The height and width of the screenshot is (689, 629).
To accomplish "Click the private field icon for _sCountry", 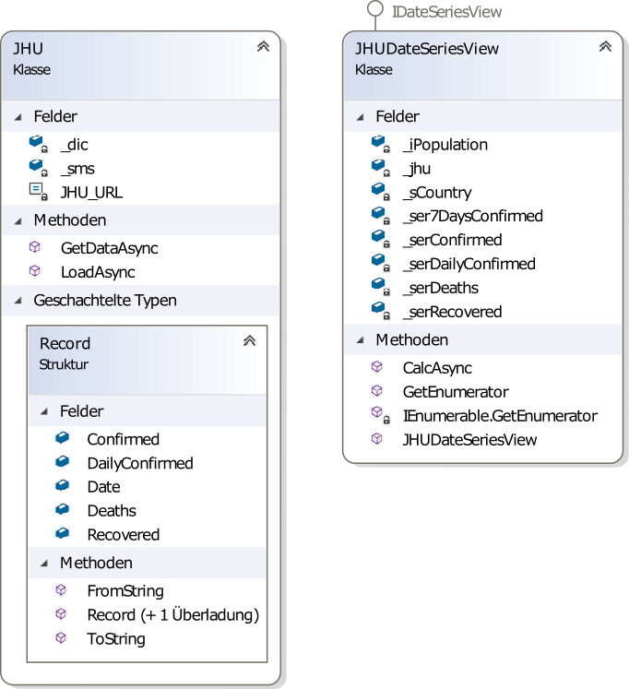I will (380, 191).
